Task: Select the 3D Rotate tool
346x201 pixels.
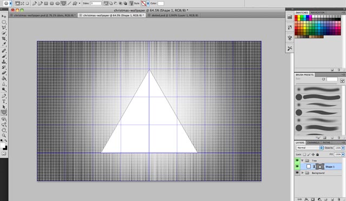Action: pyautogui.click(x=4, y=119)
